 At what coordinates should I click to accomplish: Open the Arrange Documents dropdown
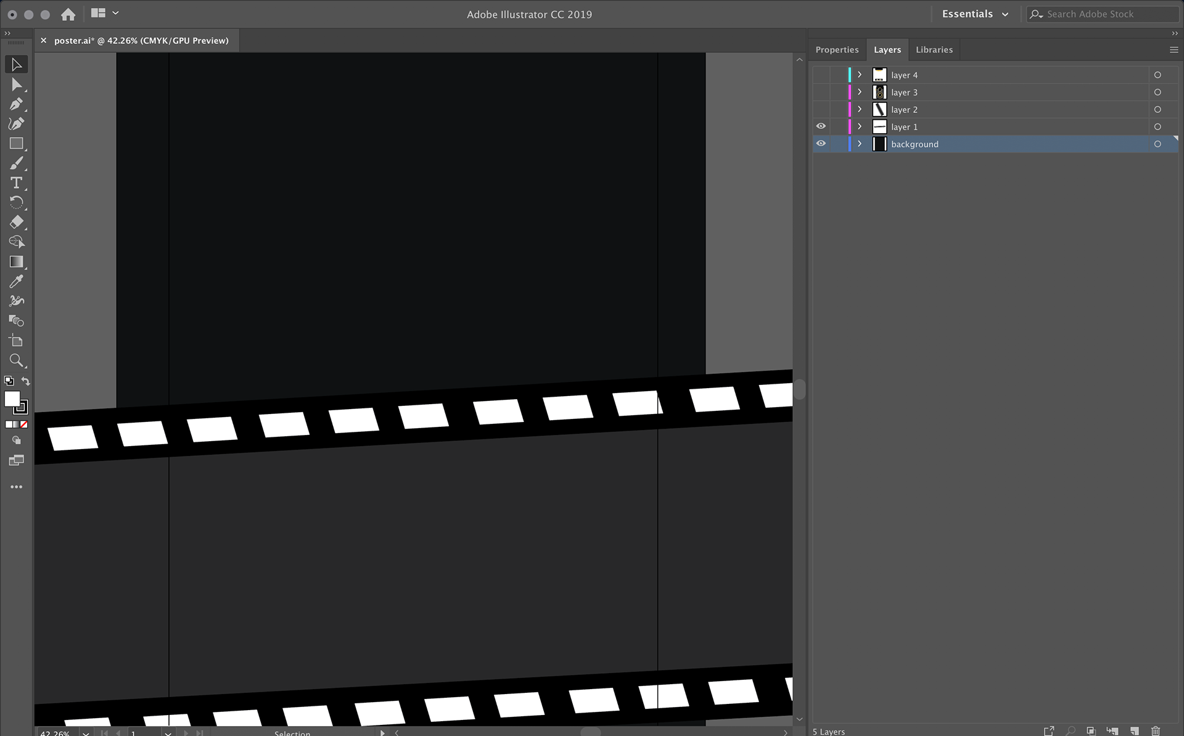tap(104, 13)
